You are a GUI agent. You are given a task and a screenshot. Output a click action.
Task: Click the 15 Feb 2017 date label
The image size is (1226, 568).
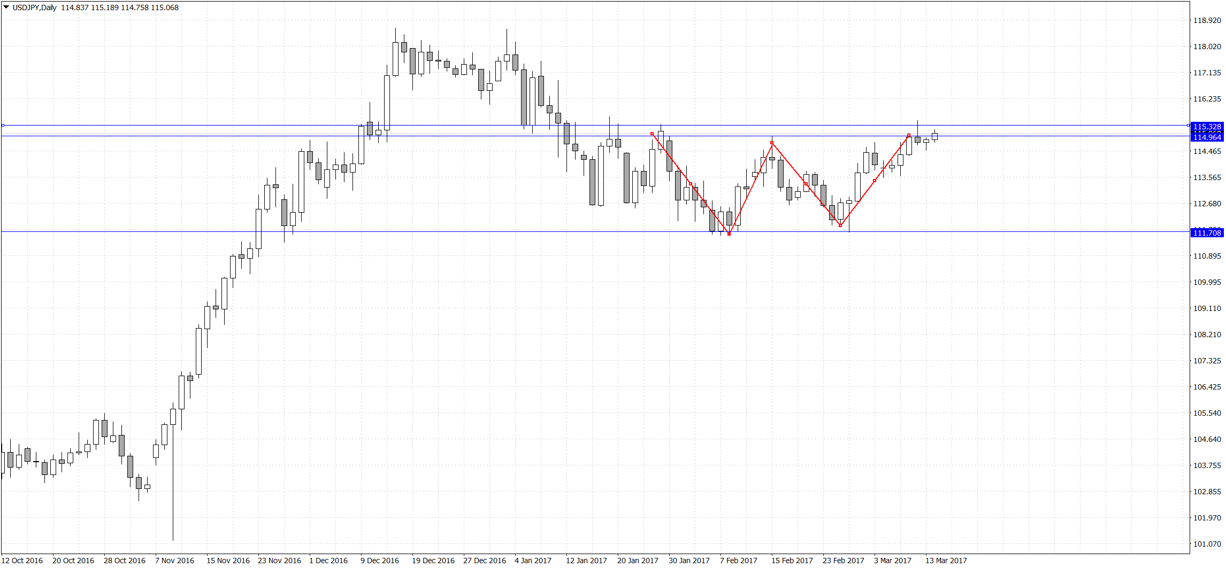[792, 561]
